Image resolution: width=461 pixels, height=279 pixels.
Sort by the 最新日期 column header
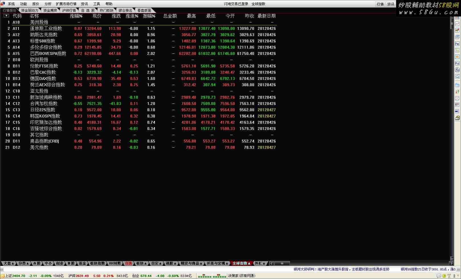[267, 16]
